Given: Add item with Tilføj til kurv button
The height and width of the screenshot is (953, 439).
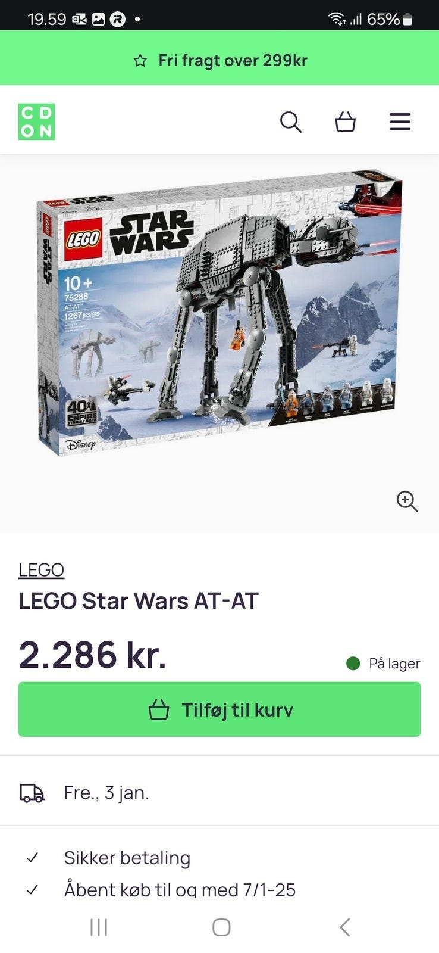Looking at the screenshot, I should pyautogui.click(x=219, y=709).
